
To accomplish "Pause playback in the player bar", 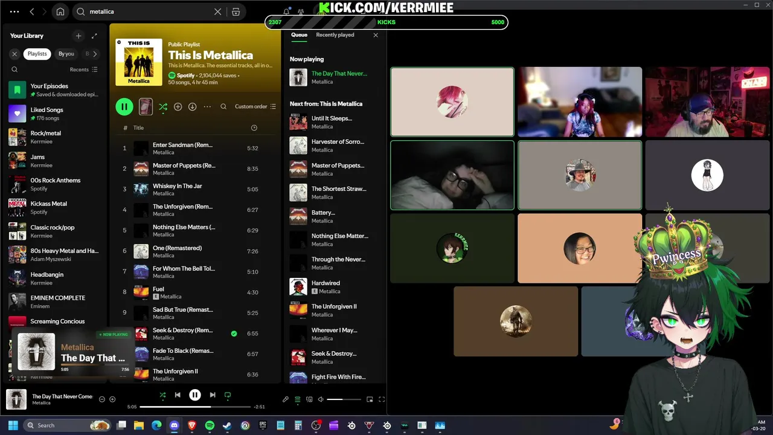I will 195,395.
